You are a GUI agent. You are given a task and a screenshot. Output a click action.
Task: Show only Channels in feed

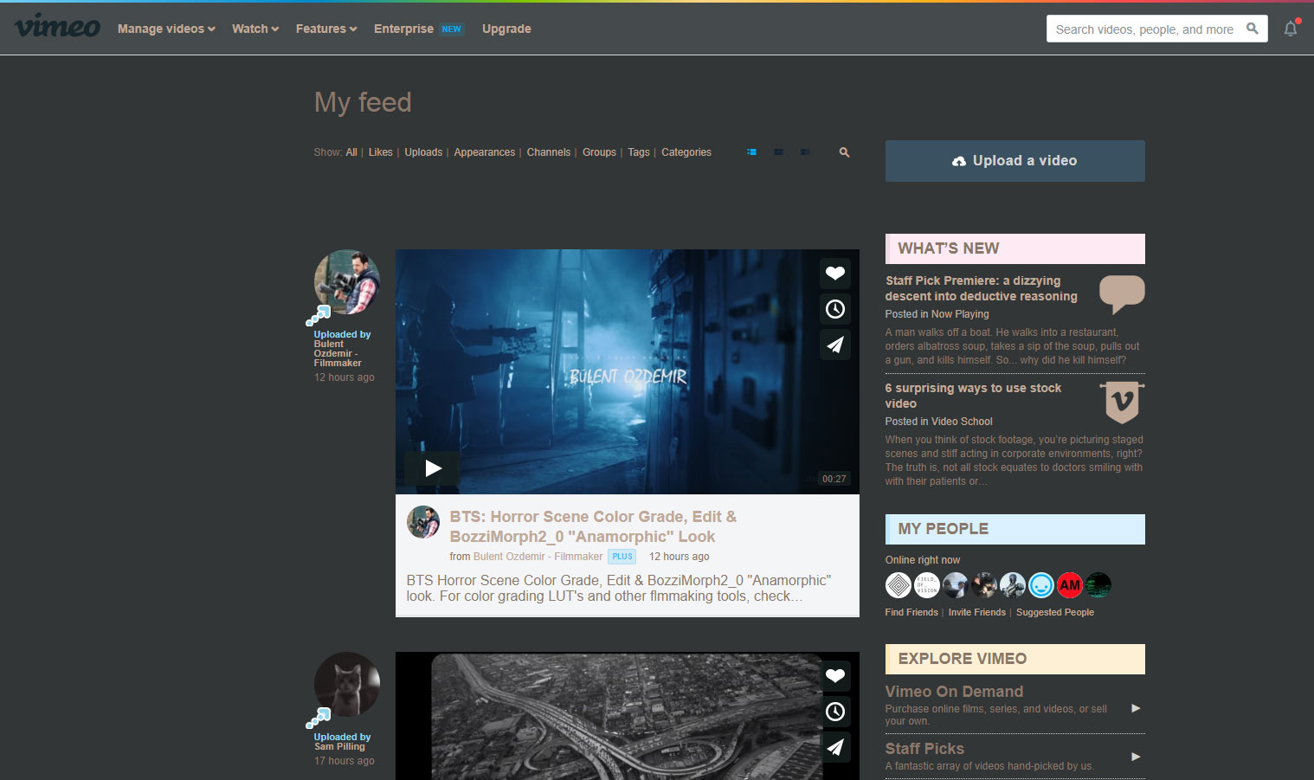548,152
